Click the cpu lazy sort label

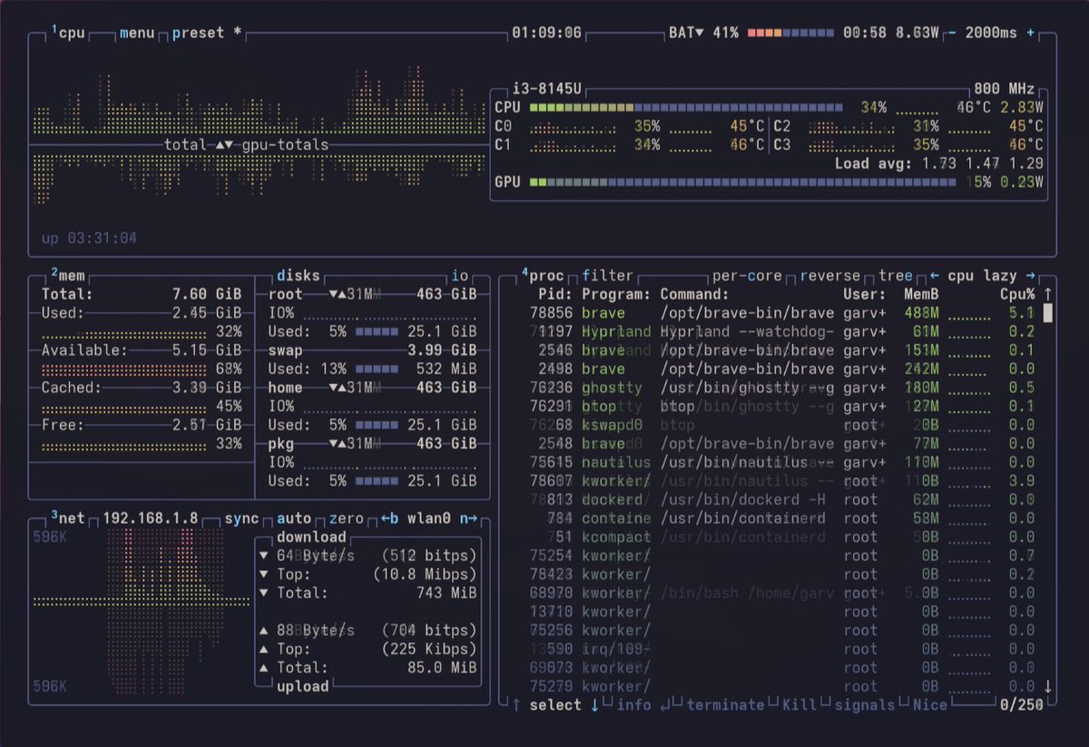[x=983, y=275]
